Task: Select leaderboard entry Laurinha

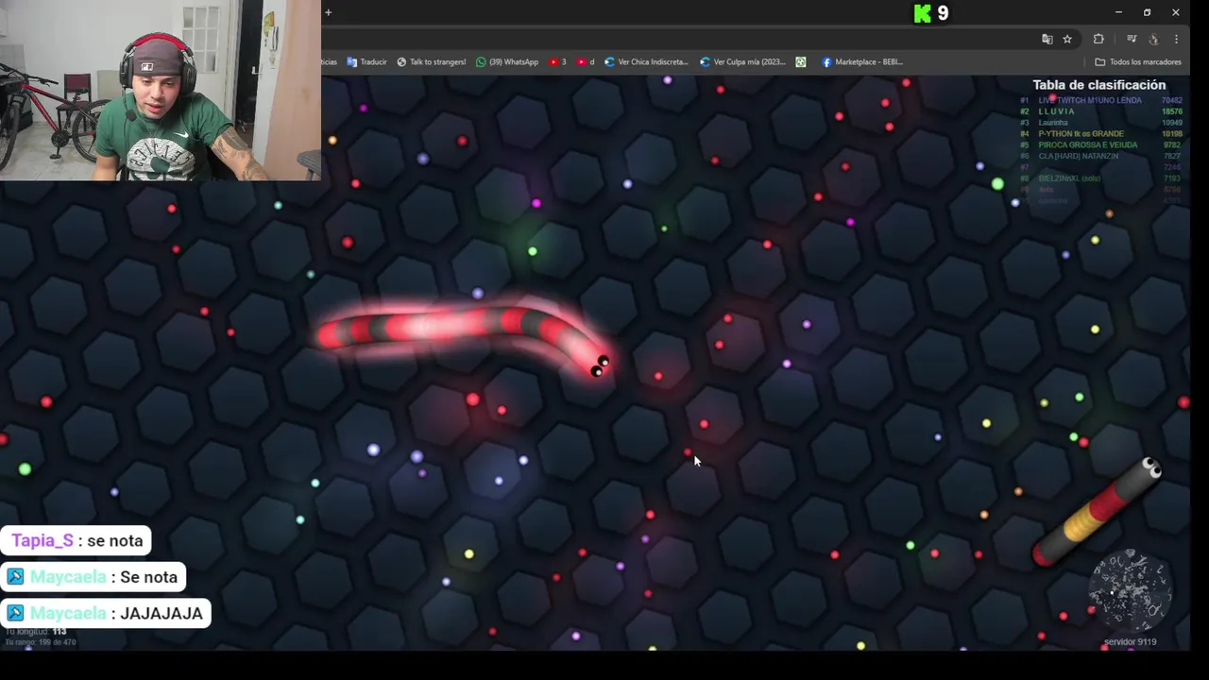Action: 1053,123
